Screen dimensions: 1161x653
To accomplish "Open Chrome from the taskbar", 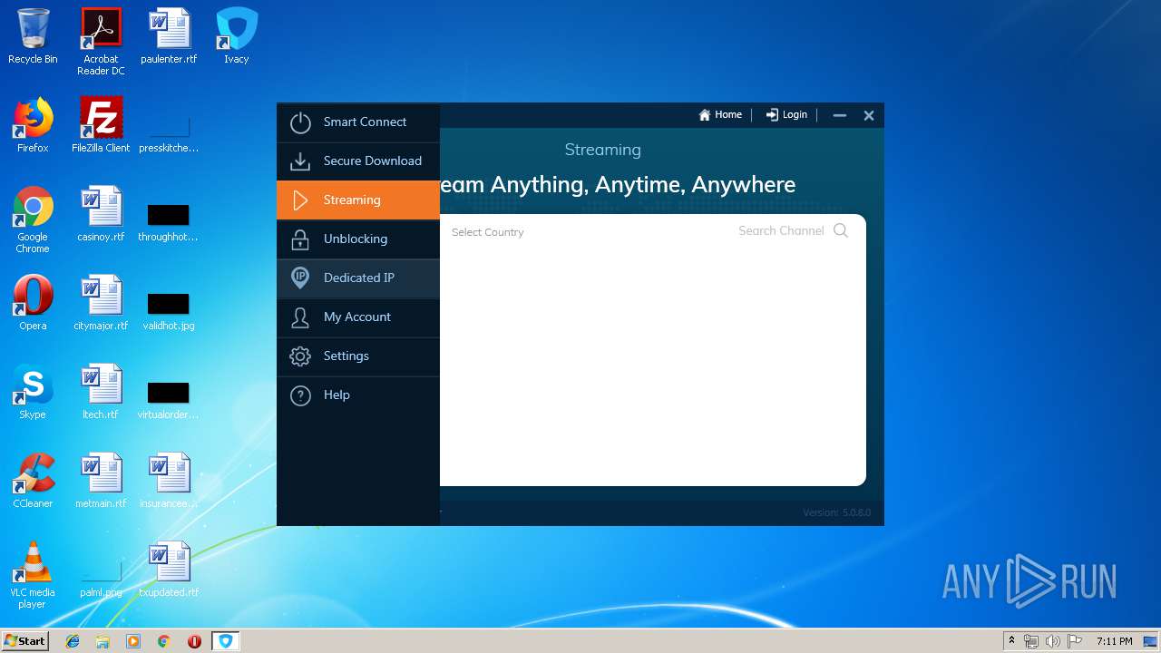I will tap(163, 641).
